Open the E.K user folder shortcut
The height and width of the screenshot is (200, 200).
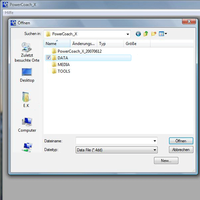click(26, 100)
